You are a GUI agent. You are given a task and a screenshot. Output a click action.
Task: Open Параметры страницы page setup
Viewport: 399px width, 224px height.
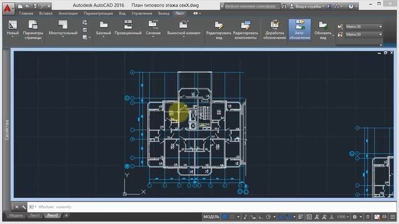coord(33,25)
